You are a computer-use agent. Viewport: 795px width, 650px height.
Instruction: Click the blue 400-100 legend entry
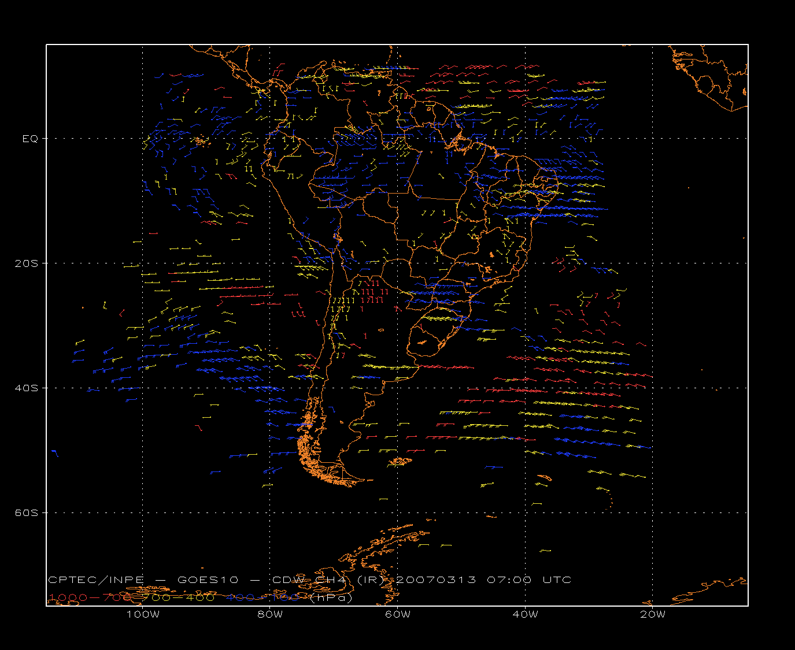(263, 597)
